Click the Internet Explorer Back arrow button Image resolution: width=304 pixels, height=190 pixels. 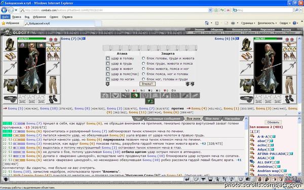4,10
